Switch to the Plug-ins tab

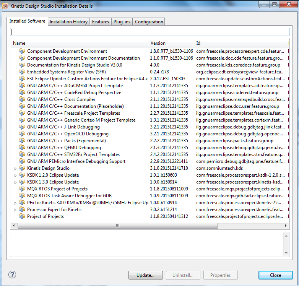[x=122, y=22]
